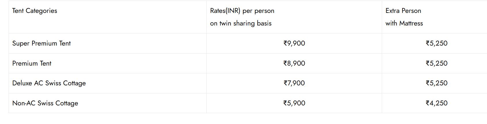The width and height of the screenshot is (487, 124).
Task: Click the Rates(INR) per person header text
Action: click(242, 11)
